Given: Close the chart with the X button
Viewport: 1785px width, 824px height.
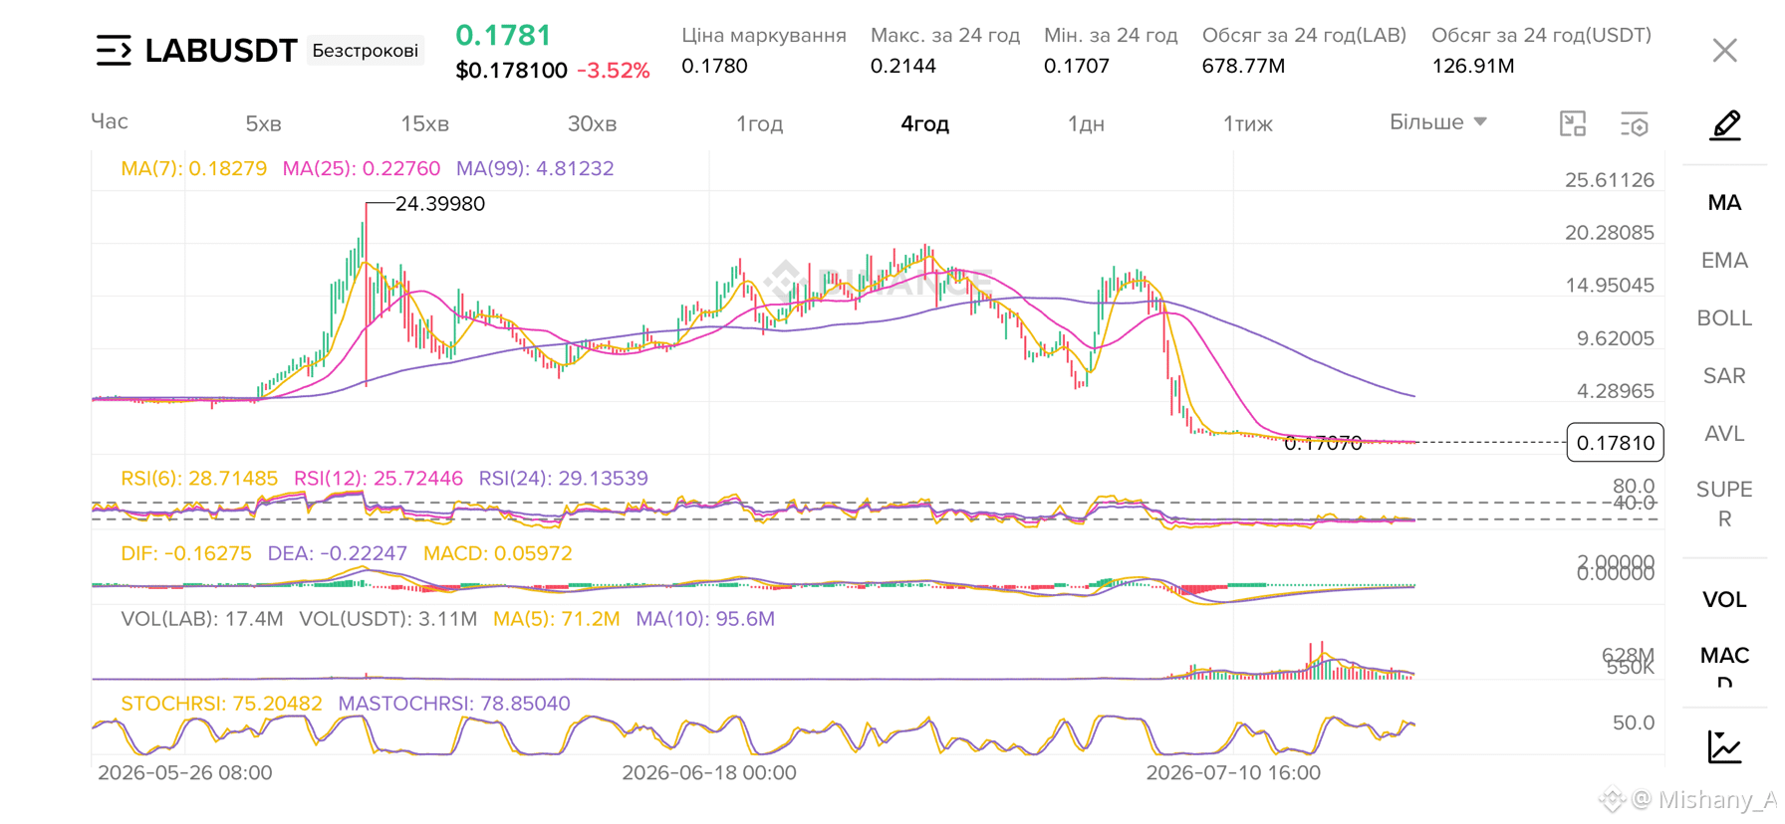Looking at the screenshot, I should pyautogui.click(x=1724, y=50).
